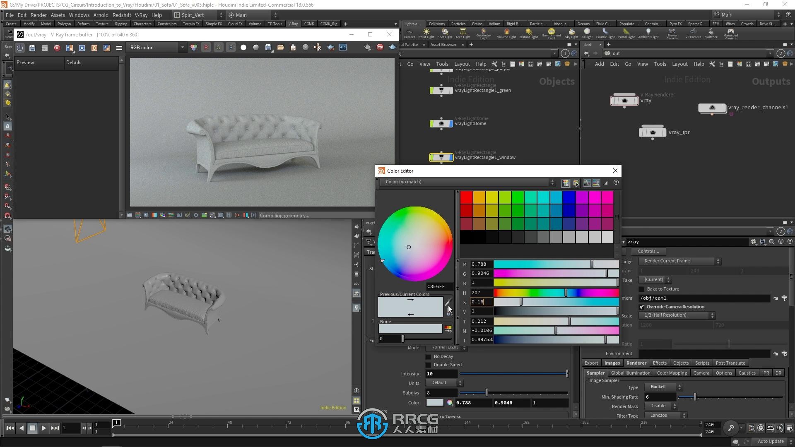This screenshot has height=447, width=795.
Task: Click the eyedropper in Color Editor
Action: pos(448,303)
